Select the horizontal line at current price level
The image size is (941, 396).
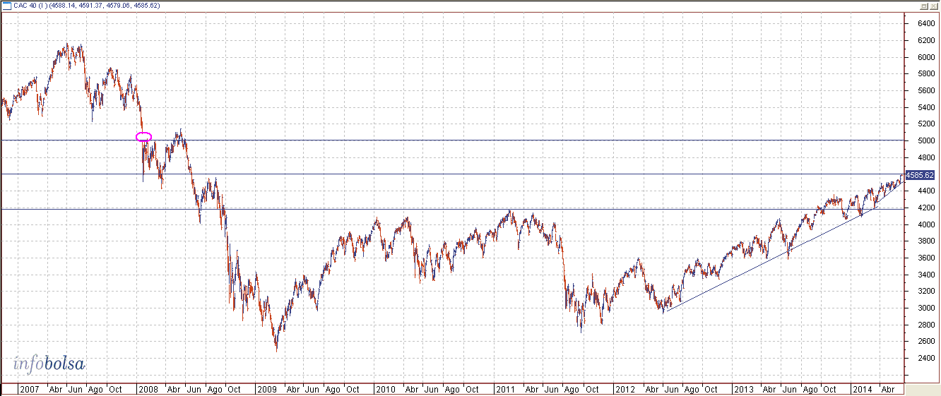tap(452, 174)
